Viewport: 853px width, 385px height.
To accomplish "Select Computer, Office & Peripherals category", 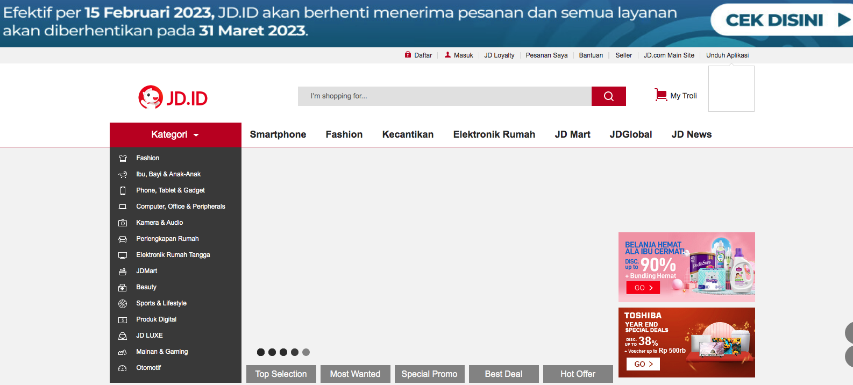I will tap(181, 206).
